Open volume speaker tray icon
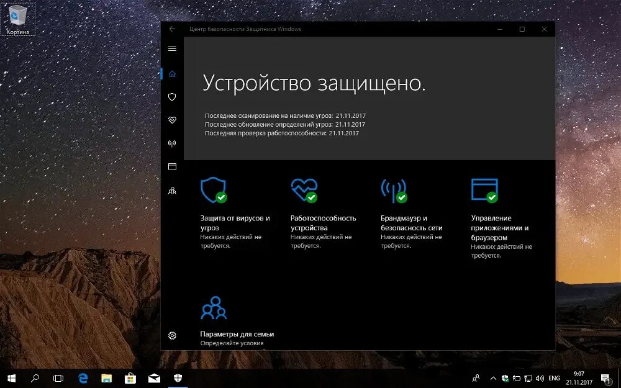This screenshot has height=388, width=621. (x=540, y=379)
